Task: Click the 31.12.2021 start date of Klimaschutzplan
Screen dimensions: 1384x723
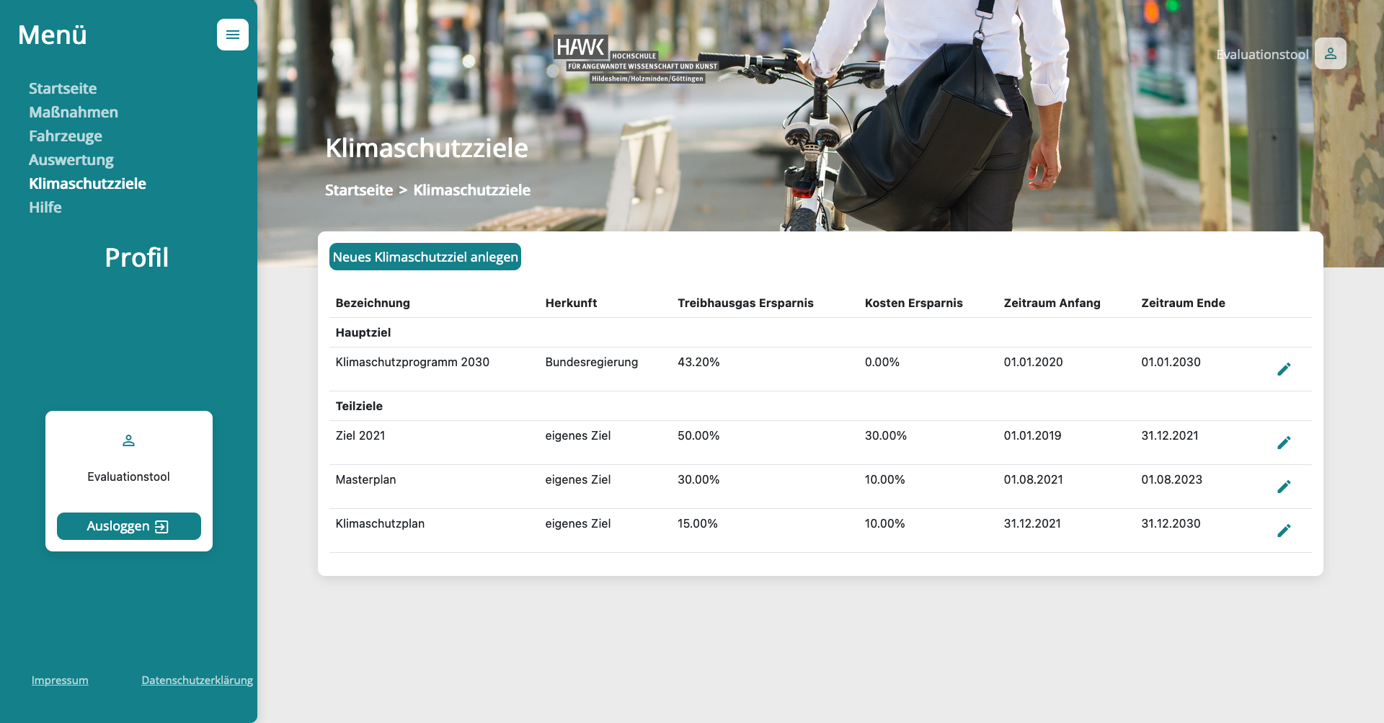Action: (x=1032, y=523)
